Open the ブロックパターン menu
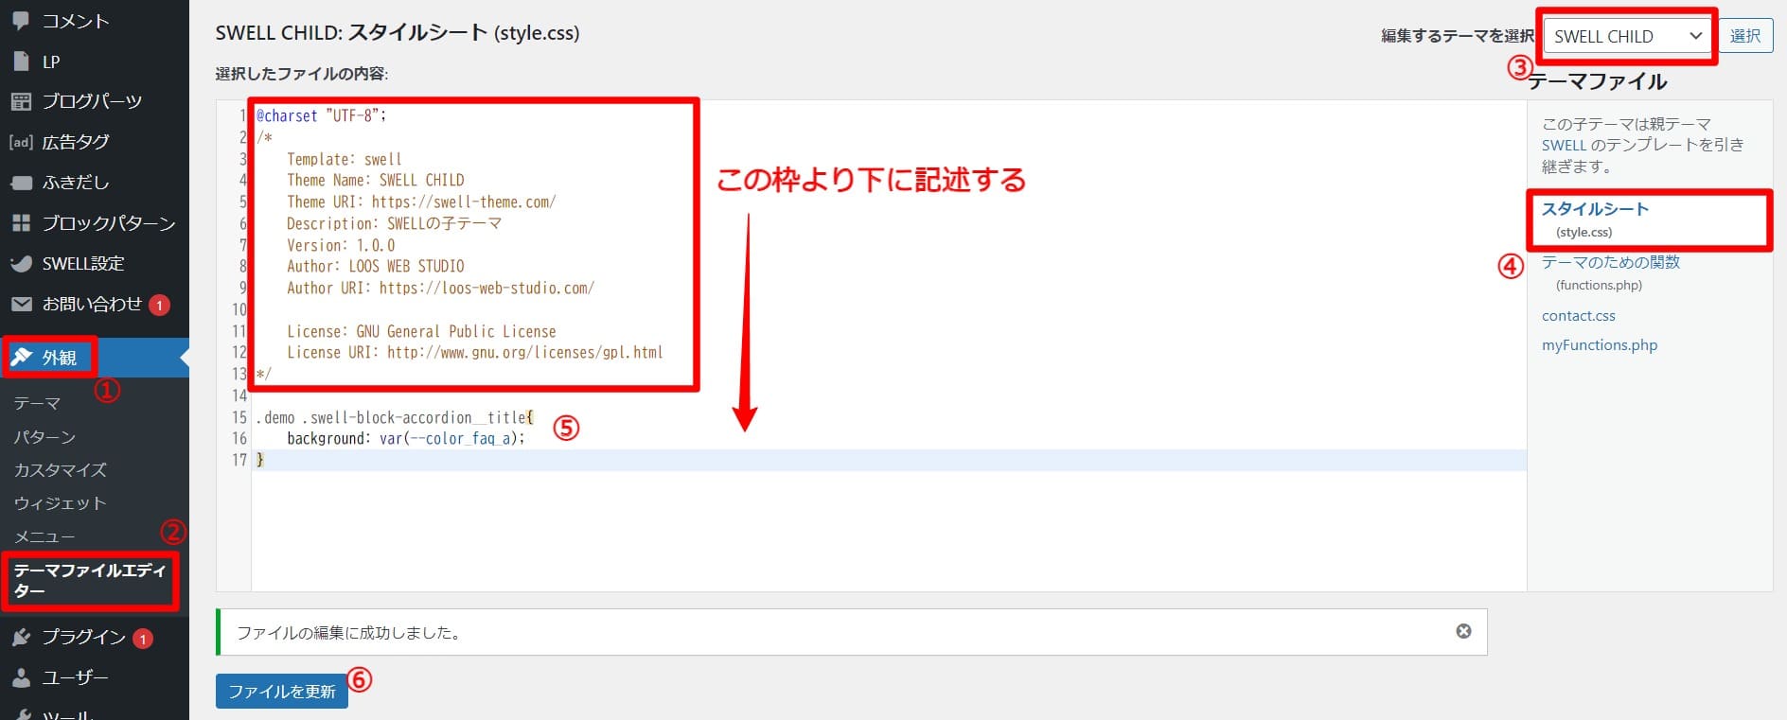 [109, 223]
